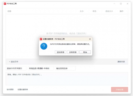This screenshot has width=133, height=96.
Task: Click the 去除菜单 button
Action: tap(73, 52)
